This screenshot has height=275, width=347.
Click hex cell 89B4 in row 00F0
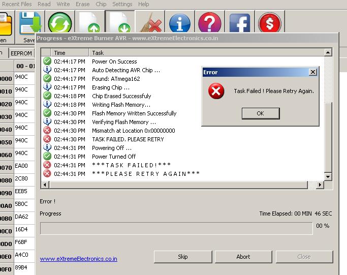(x=24, y=269)
